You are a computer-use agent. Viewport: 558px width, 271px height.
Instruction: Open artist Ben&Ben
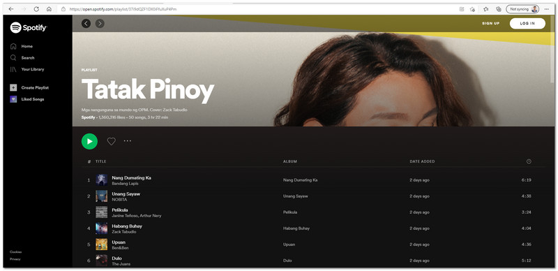click(120, 248)
